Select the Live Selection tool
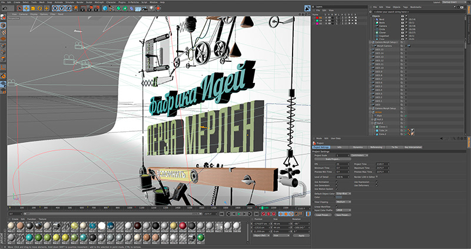The image size is (471, 249). (19, 8)
